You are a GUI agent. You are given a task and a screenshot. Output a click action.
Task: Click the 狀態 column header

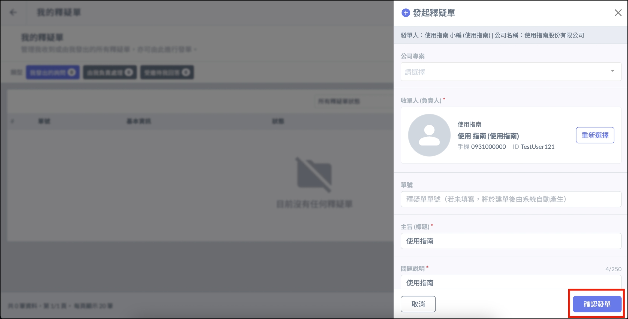(278, 121)
